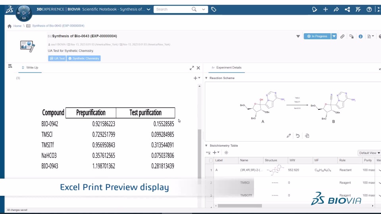
Task: Click the stoichiometry table horizontal scrollbar
Action: click(x=240, y=206)
